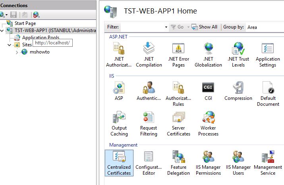Click the Go filter button
This screenshot has height=185, width=284.
177,27
